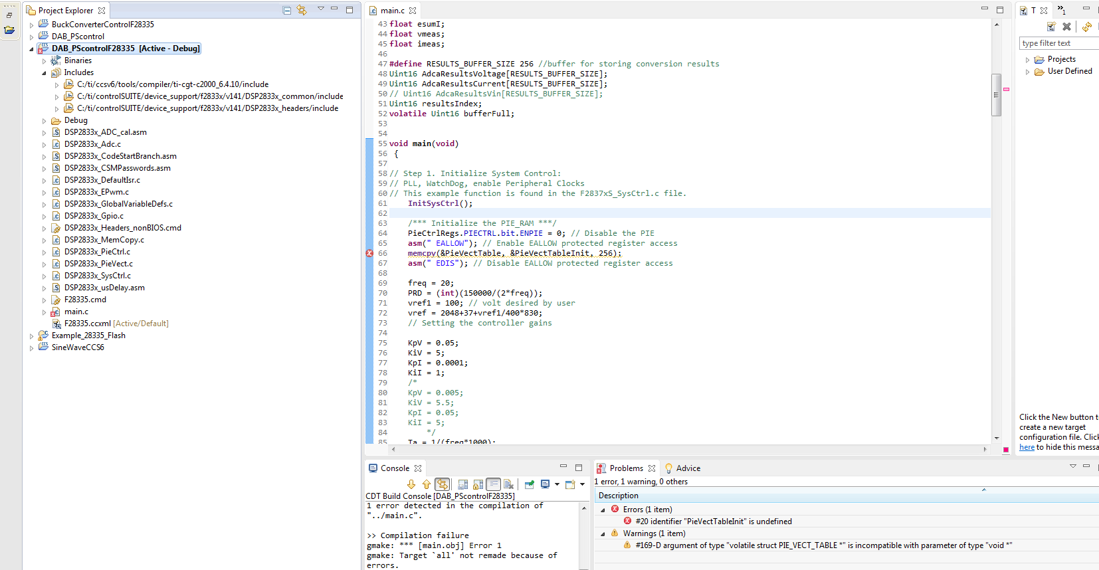Collapse all items in Project Explorer
The height and width of the screenshot is (570, 1099).
[287, 10]
